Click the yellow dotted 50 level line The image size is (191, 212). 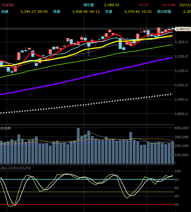tap(80, 192)
